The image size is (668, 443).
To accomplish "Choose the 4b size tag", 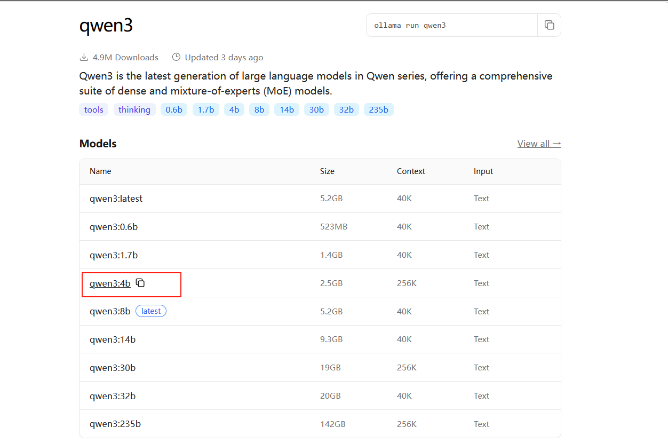I will pyautogui.click(x=234, y=109).
